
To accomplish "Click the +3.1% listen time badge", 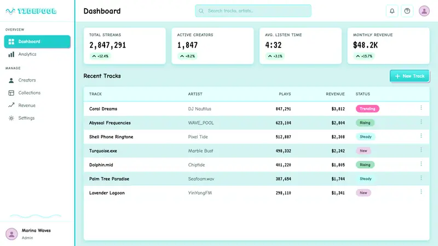I will coord(275,56).
